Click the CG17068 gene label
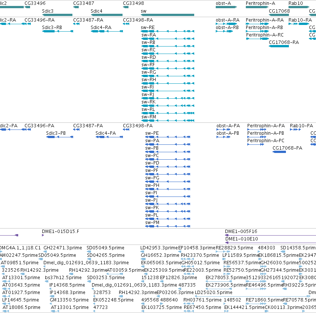The height and width of the screenshot is (313, 316). 279,11
